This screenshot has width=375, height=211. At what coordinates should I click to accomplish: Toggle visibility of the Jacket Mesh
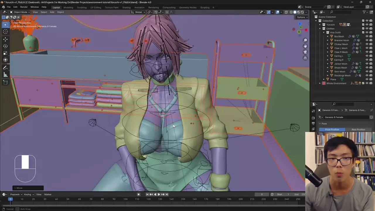coord(367,64)
